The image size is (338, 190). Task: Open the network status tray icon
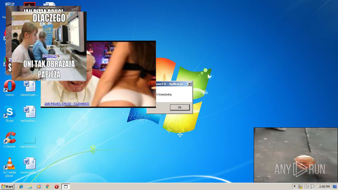click(300, 187)
